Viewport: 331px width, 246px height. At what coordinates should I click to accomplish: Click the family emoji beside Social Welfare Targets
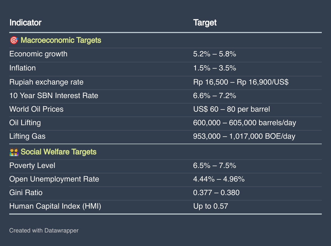click(14, 152)
